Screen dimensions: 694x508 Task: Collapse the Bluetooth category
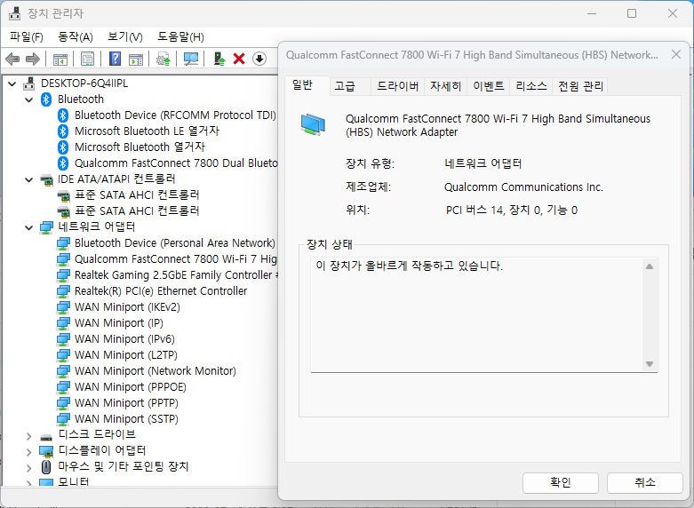coord(29,99)
